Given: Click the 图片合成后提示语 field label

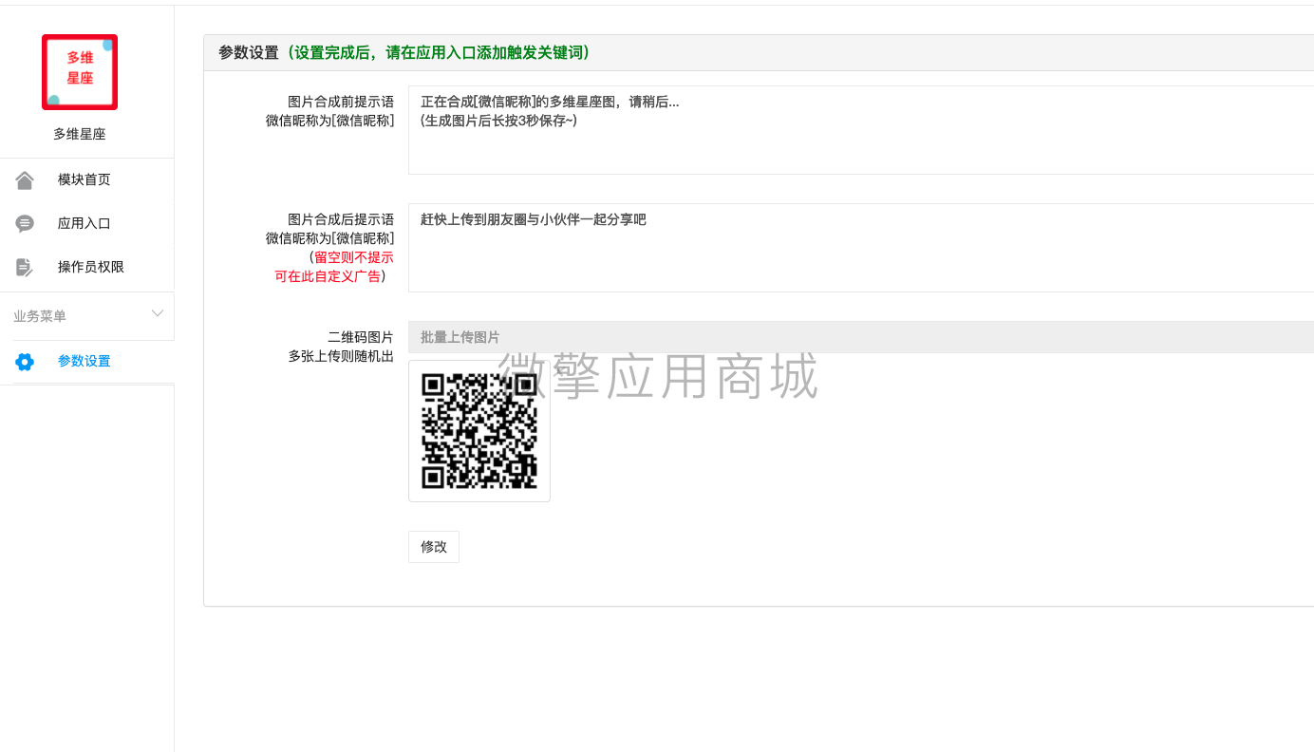Looking at the screenshot, I should pos(341,219).
